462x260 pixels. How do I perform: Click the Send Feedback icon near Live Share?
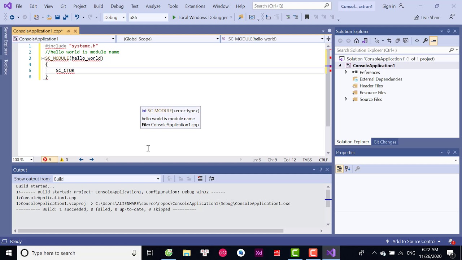coord(452,17)
